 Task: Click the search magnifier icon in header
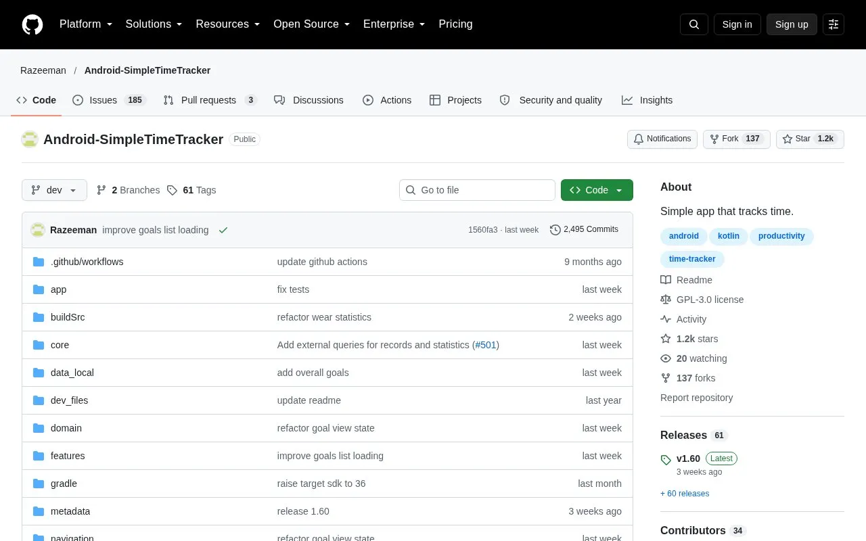[694, 24]
